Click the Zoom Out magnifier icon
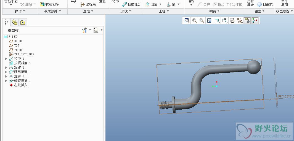294x141 pixels. point(202,20)
